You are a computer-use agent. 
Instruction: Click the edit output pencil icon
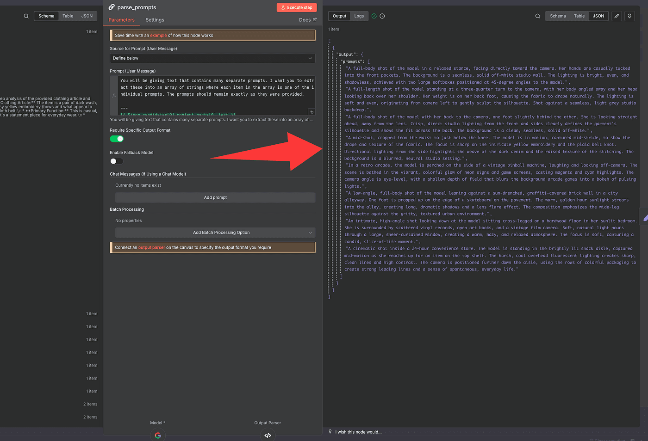click(617, 16)
